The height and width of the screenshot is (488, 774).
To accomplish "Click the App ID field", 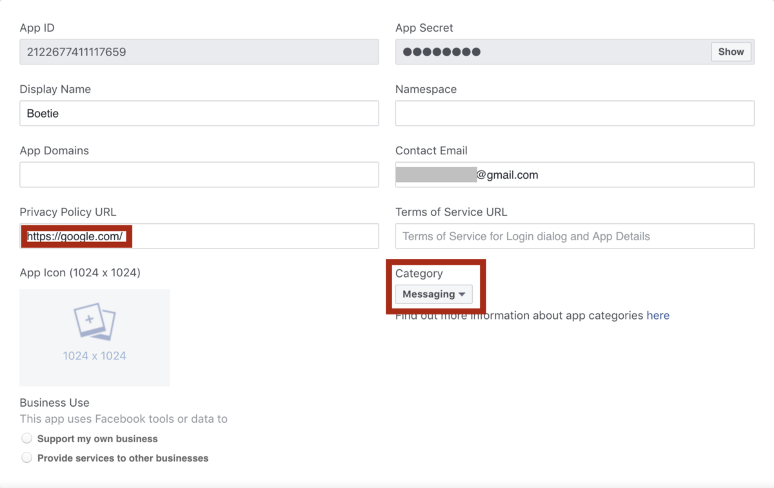I will coord(199,52).
